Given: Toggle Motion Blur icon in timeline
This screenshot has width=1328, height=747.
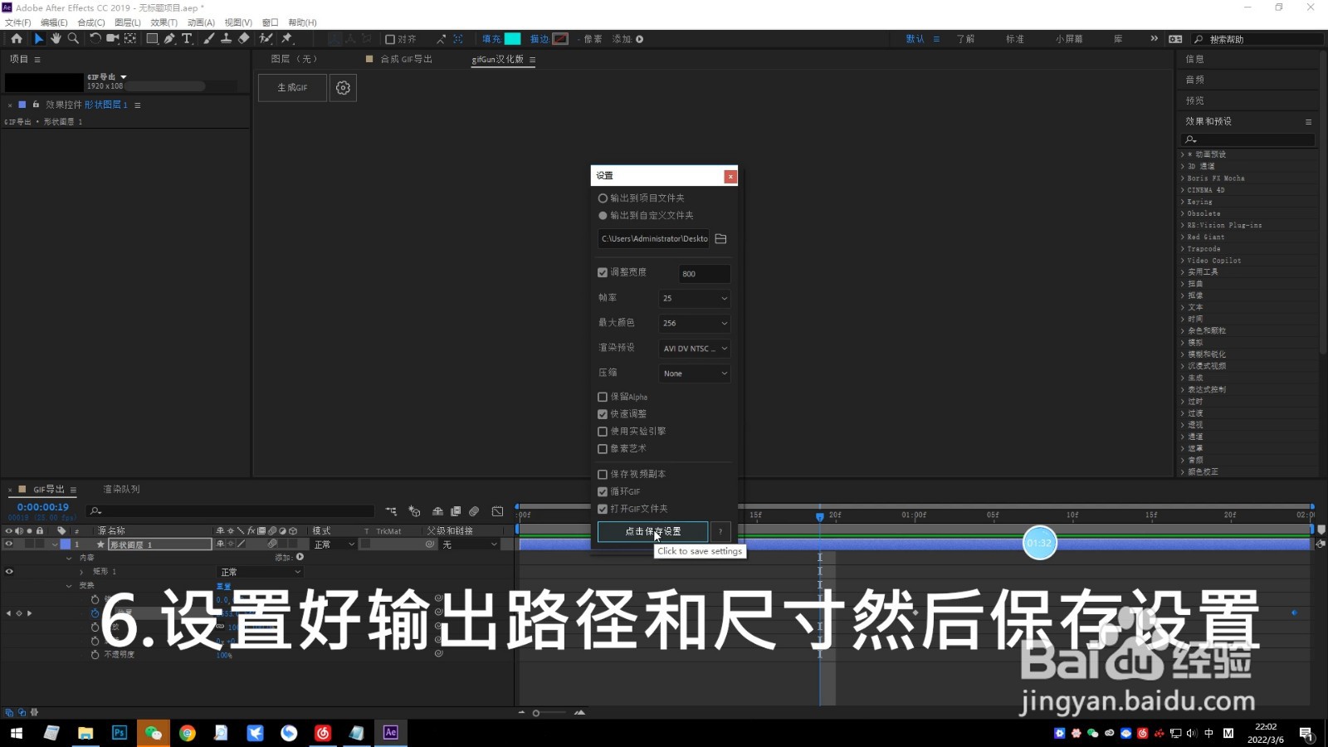Looking at the screenshot, I should [x=474, y=511].
